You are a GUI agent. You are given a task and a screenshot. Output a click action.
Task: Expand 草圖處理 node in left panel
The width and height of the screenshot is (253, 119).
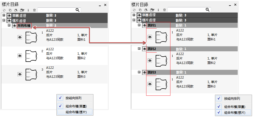(x=4, y=15)
